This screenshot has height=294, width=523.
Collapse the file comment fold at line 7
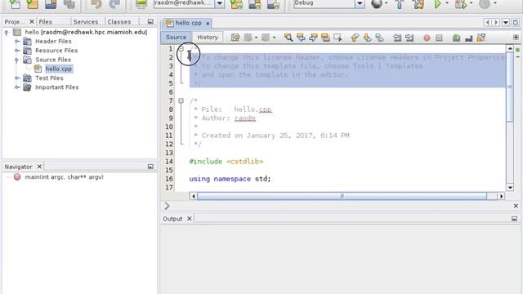[x=181, y=100]
